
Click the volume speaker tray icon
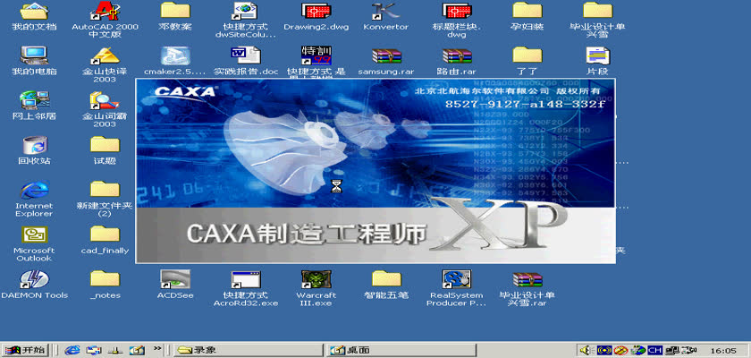585,350
